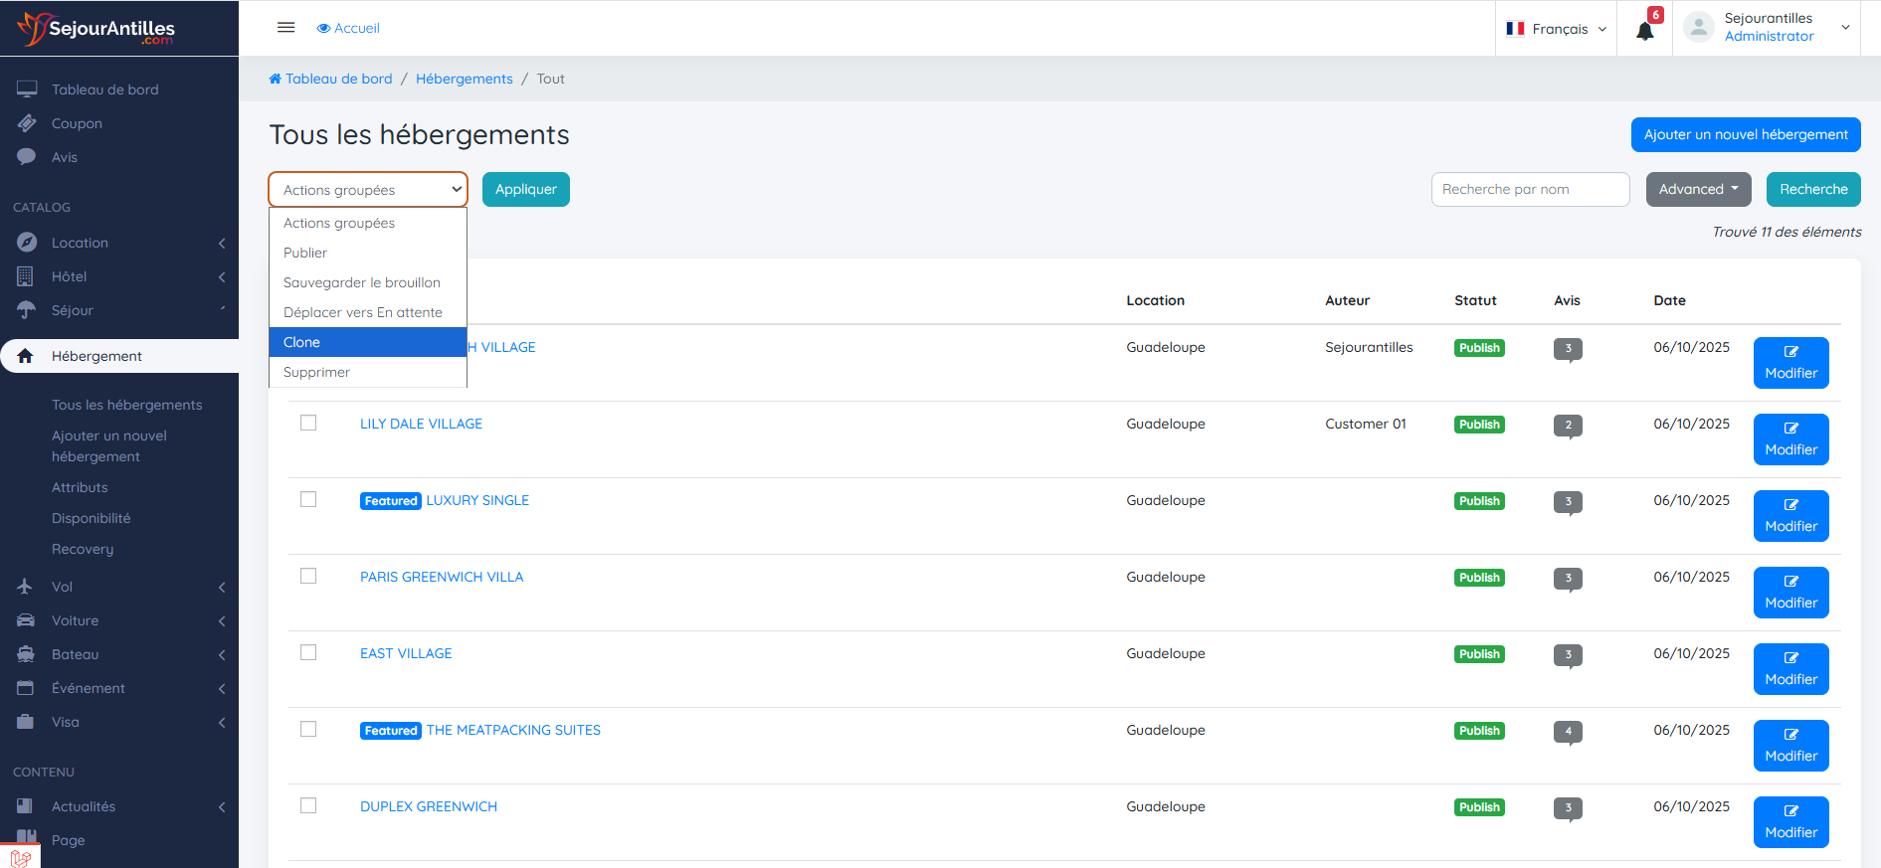Screen dimensions: 1881x868
Task: Click the SejourAntilles logo
Action: pyautogui.click(x=96, y=29)
